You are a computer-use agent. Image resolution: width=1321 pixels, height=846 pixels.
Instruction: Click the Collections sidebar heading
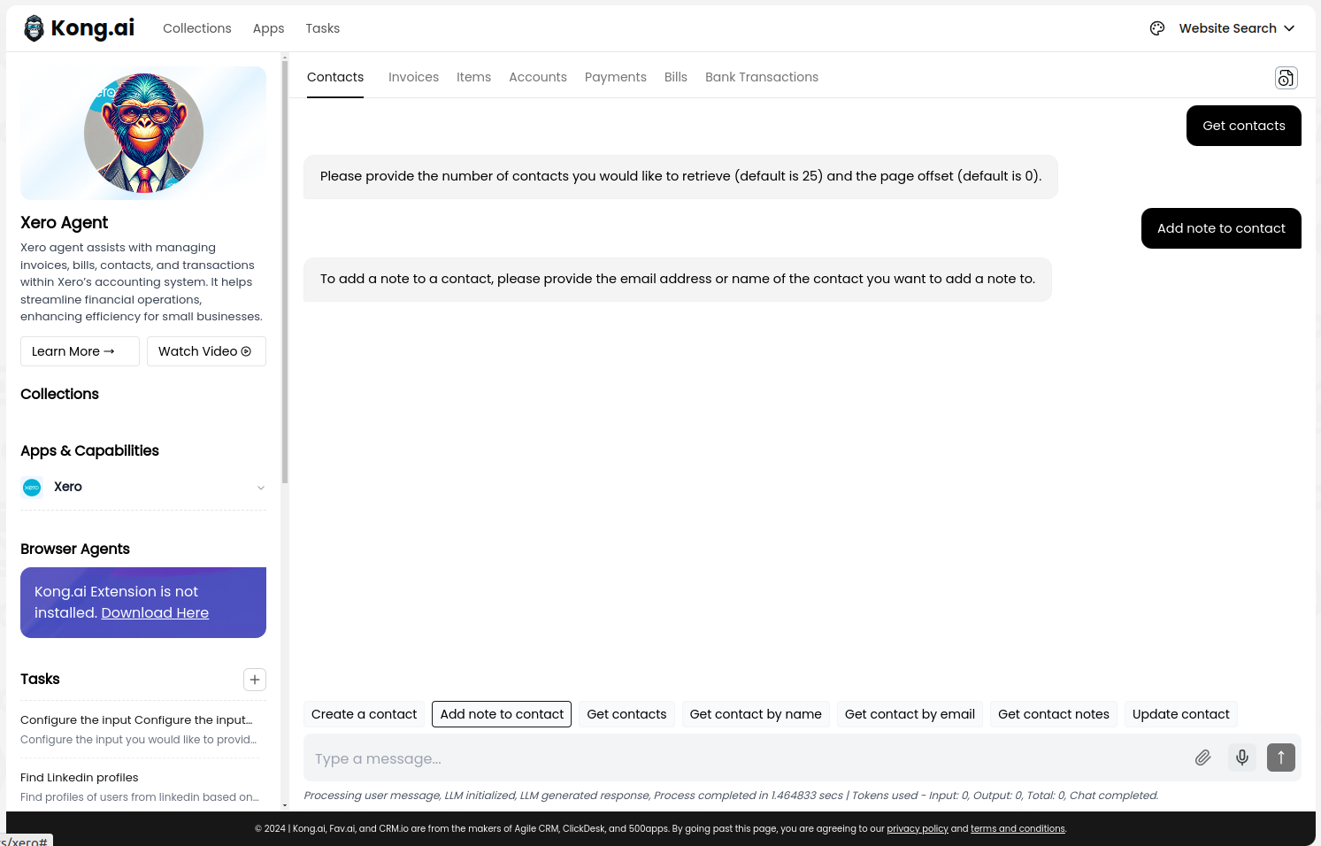point(59,395)
